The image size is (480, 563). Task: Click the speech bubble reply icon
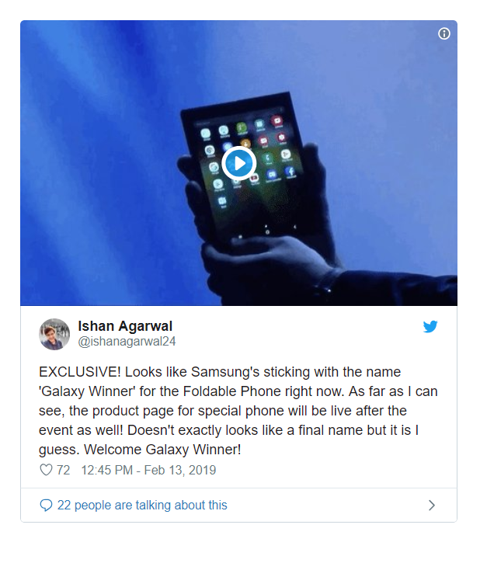46,506
